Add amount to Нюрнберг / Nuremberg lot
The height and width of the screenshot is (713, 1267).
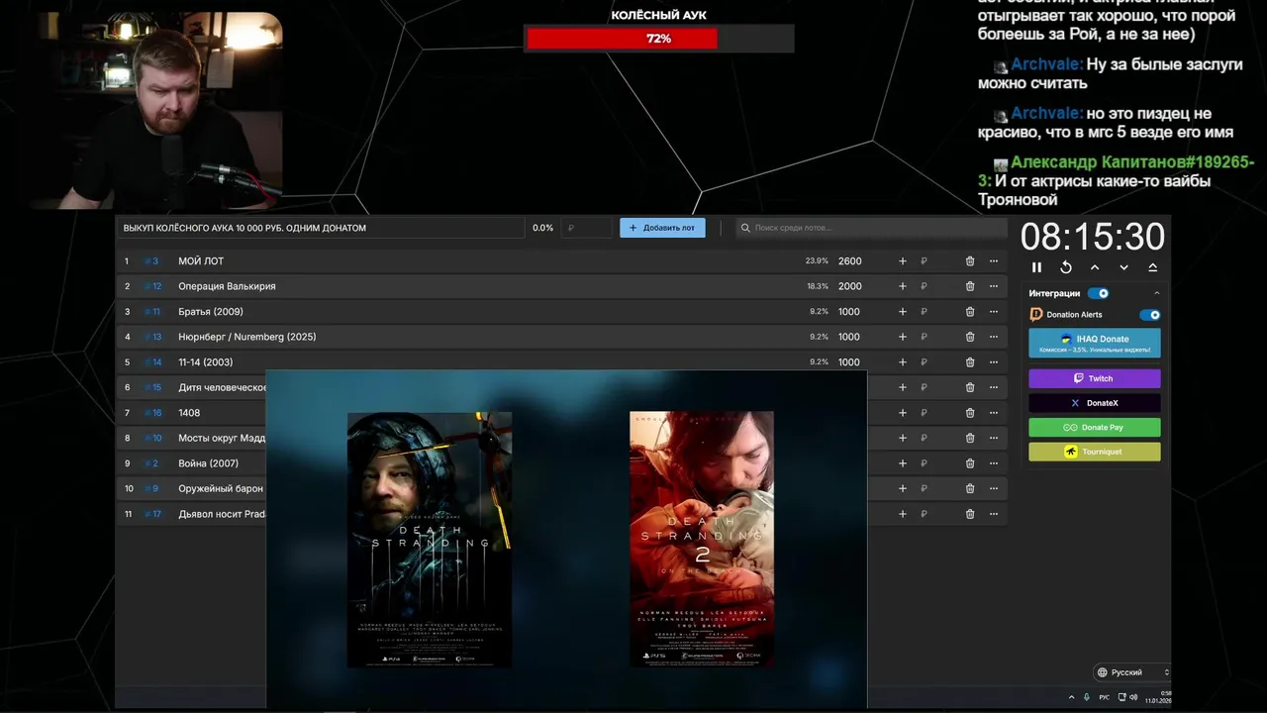click(902, 337)
